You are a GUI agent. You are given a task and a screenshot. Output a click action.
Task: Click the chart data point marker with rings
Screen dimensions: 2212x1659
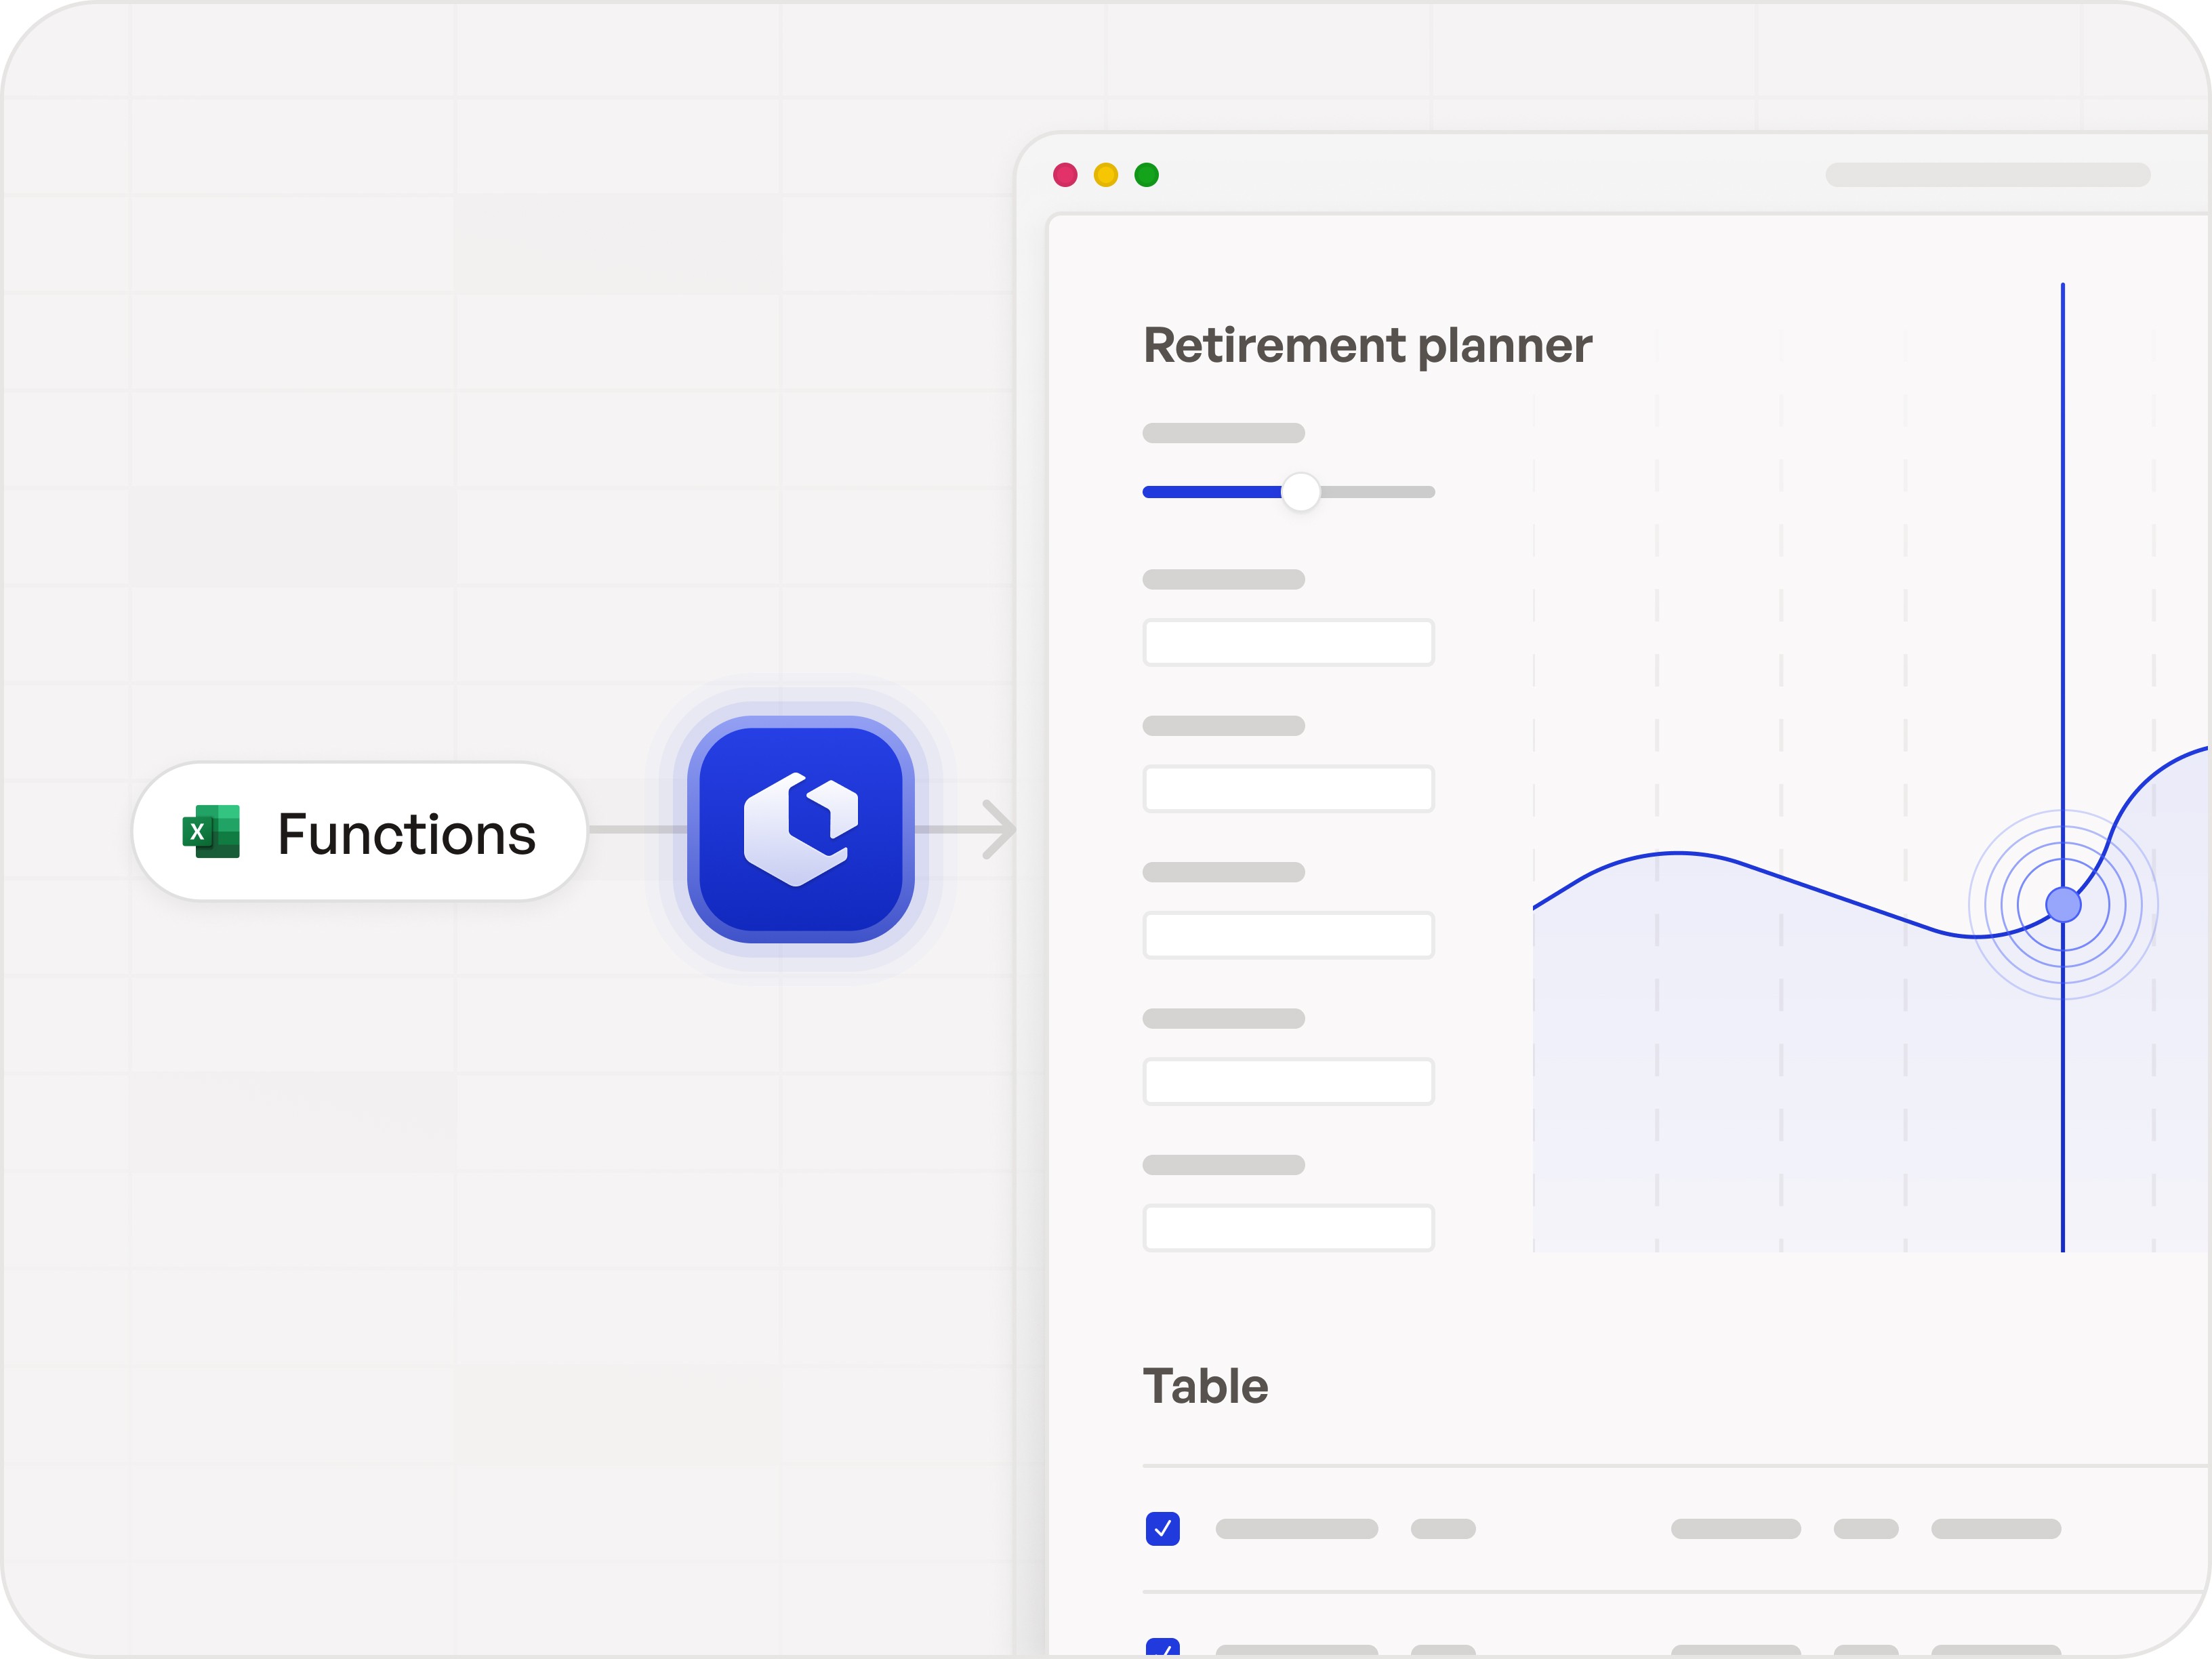point(2063,905)
